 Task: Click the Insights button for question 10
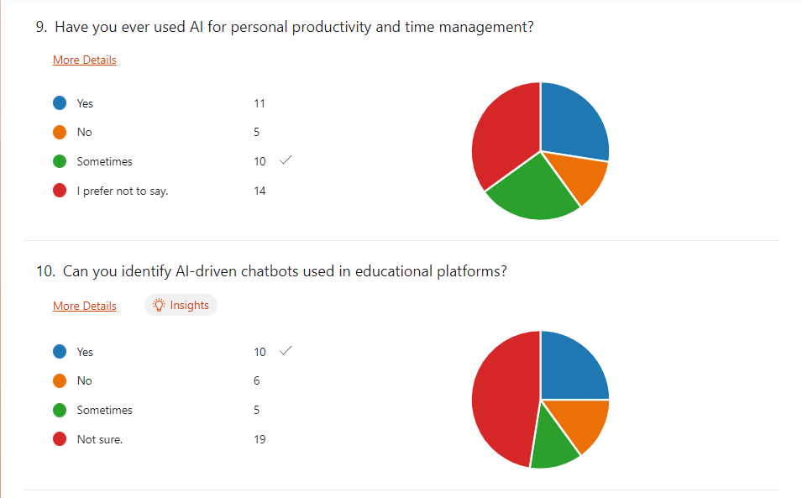pos(181,306)
